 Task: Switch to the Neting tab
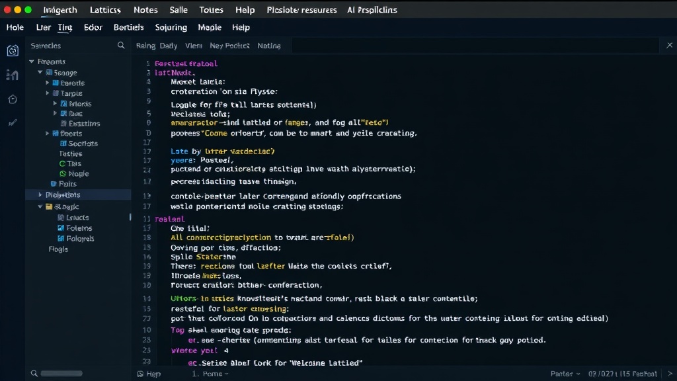(x=269, y=46)
